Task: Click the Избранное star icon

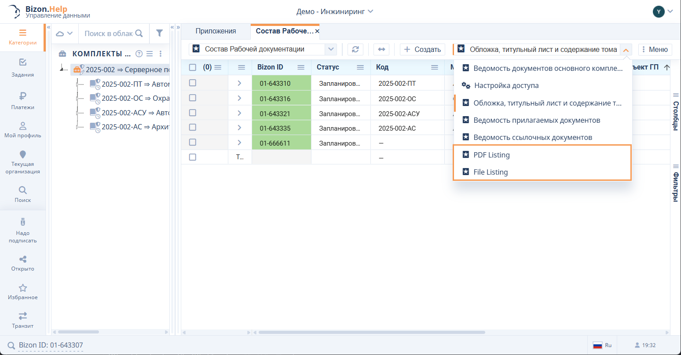Action: (x=22, y=288)
